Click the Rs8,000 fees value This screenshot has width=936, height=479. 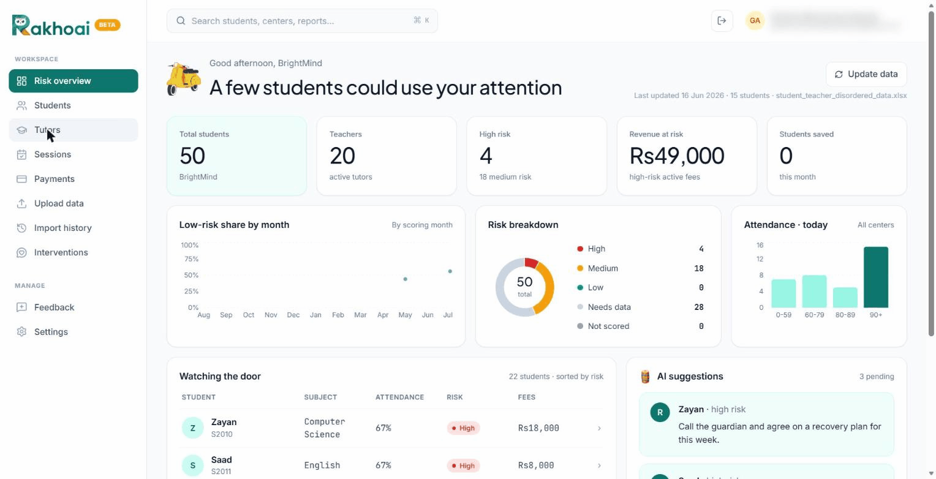click(536, 466)
